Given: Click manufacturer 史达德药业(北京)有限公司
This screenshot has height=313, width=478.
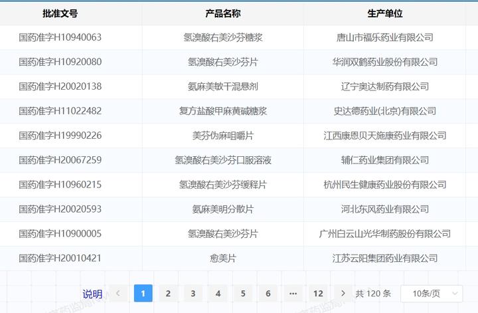Looking at the screenshot, I should click(385, 111).
